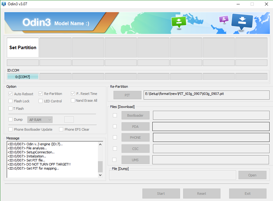The height and width of the screenshot is (201, 273).
Task: Click message log scroll up arrow
Action: 100,144
